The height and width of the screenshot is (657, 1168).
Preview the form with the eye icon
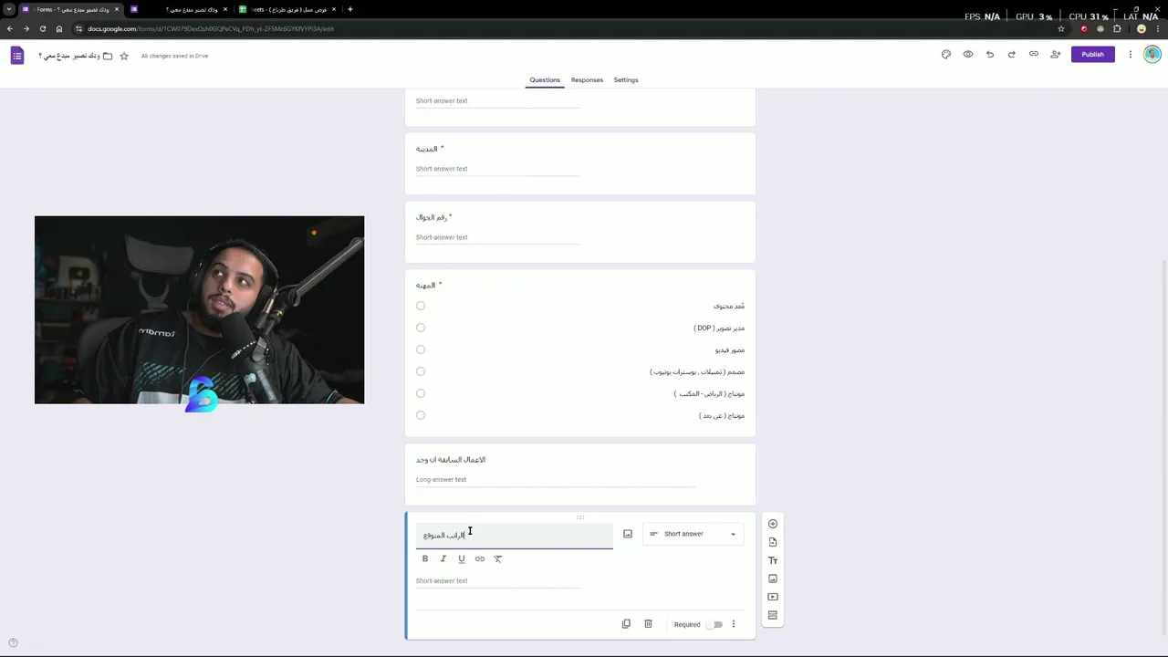[x=968, y=55]
